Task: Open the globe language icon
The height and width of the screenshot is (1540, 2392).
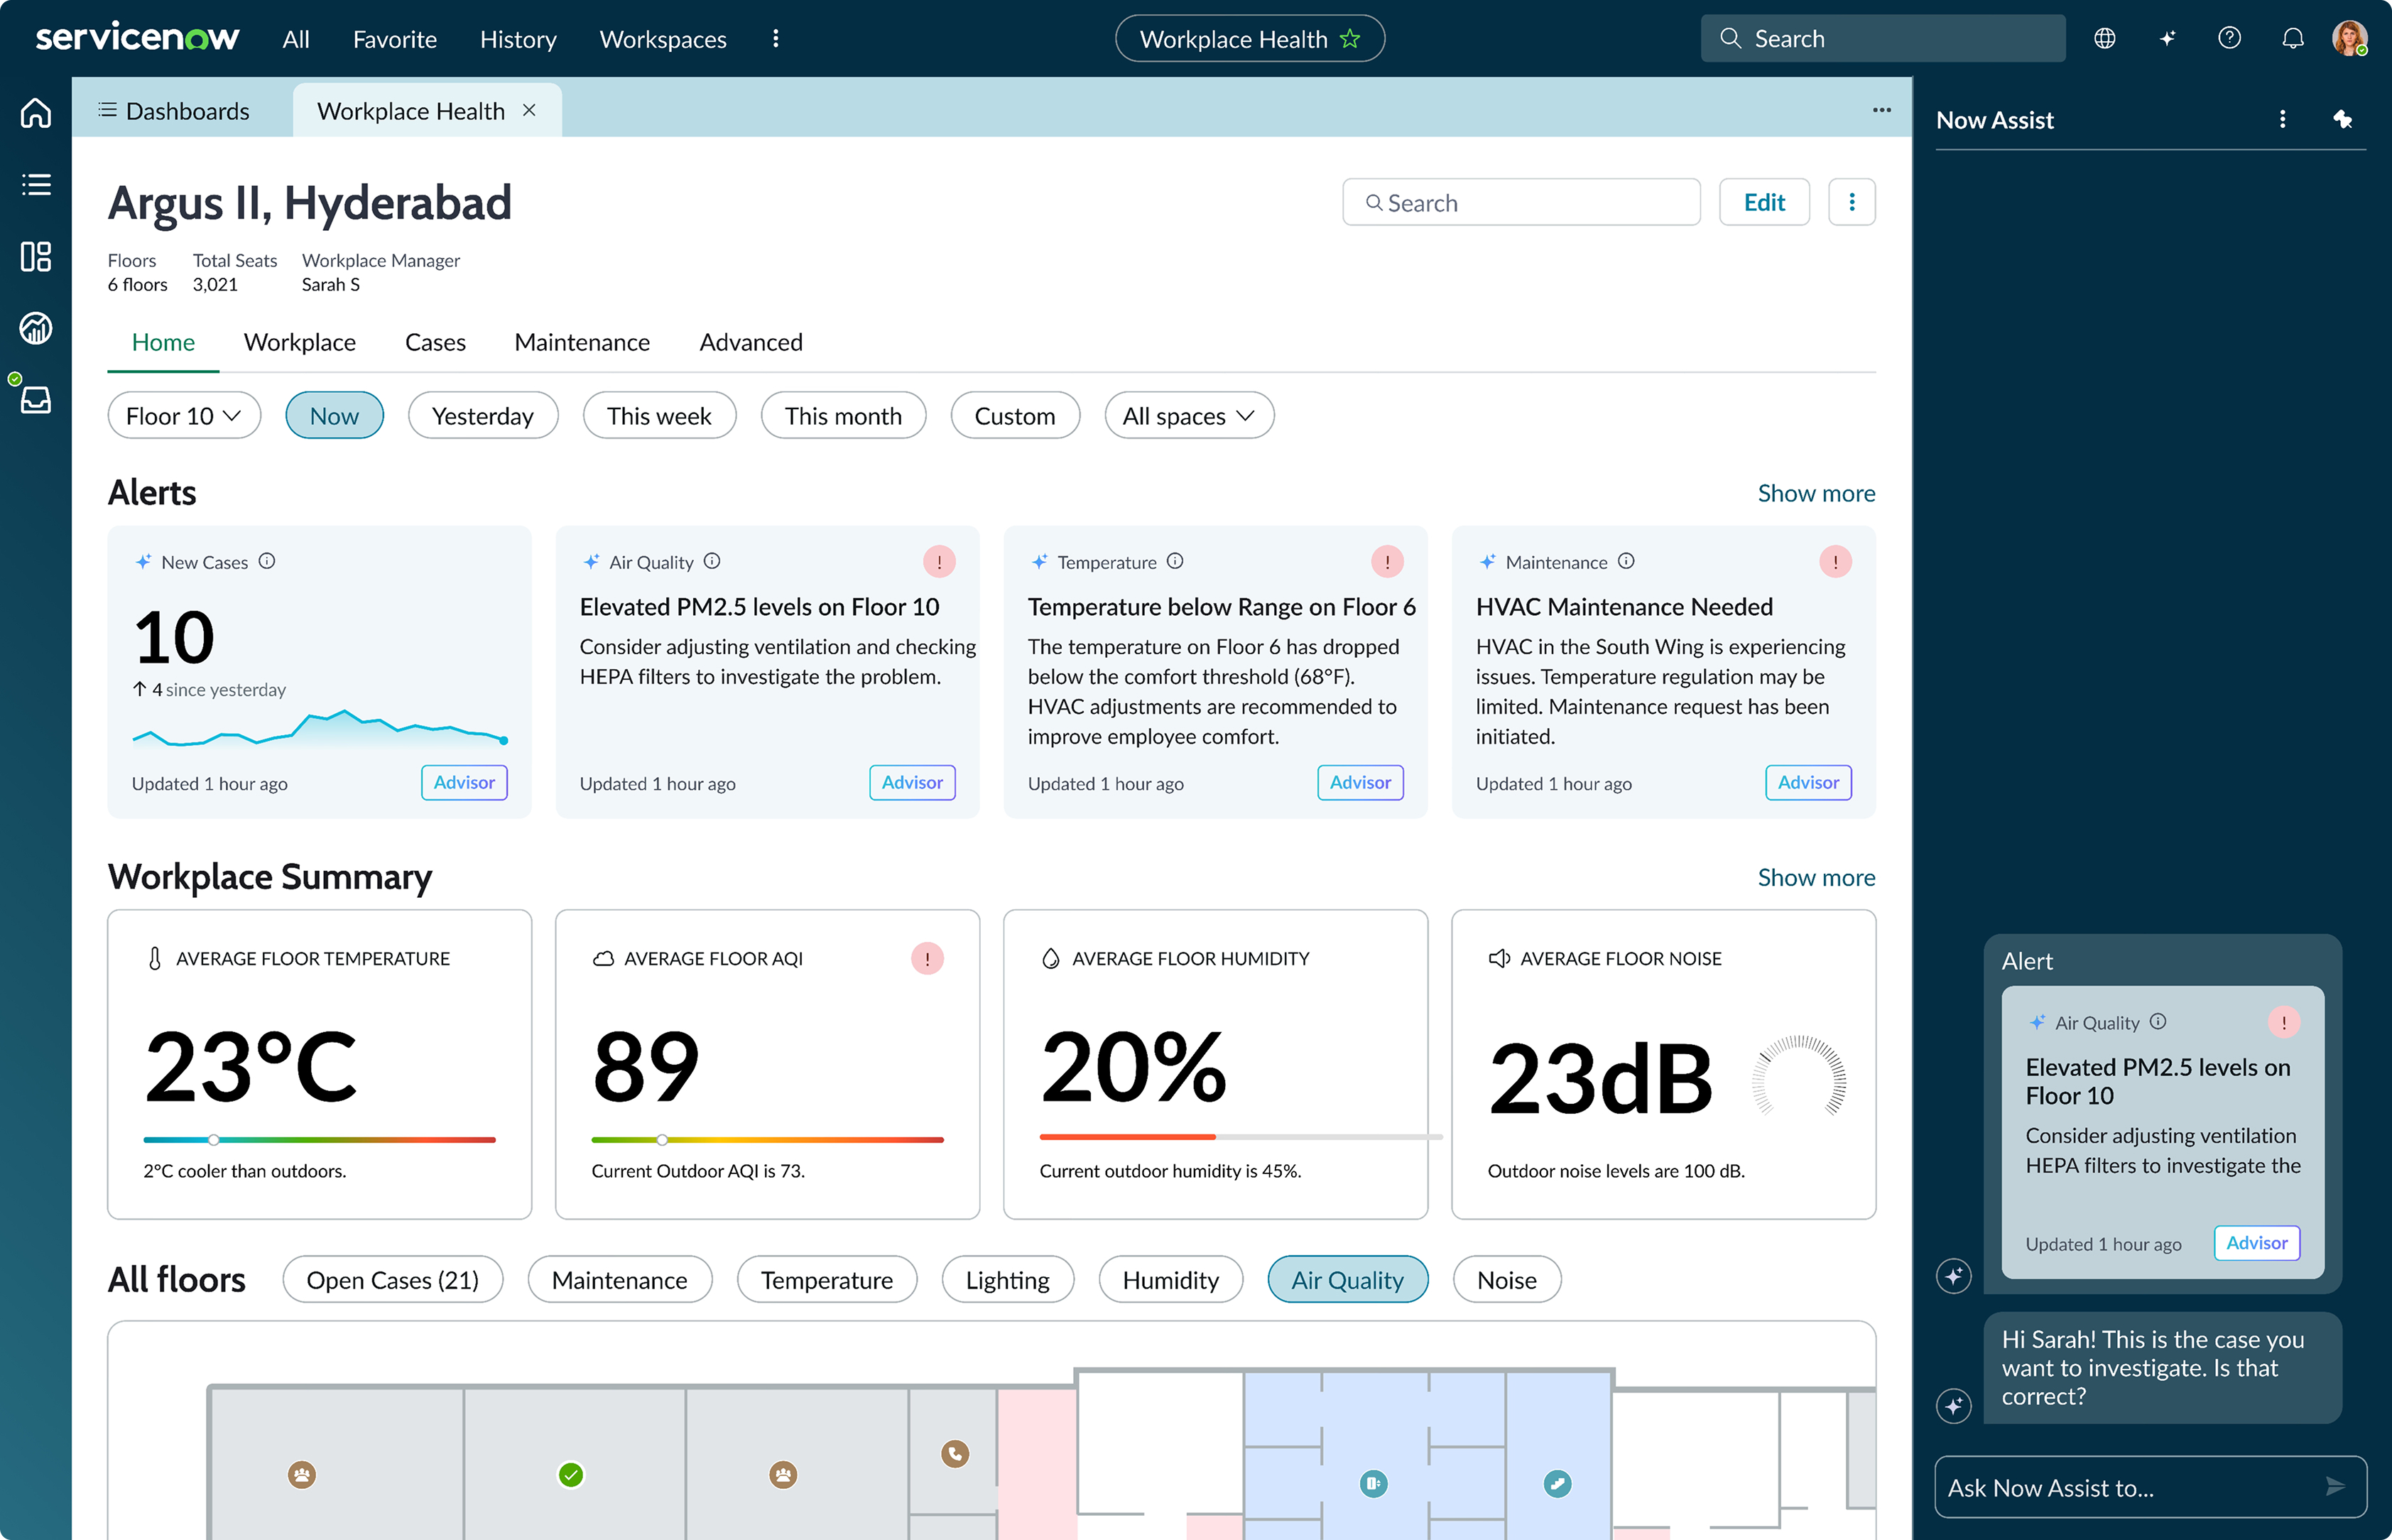Action: click(2104, 39)
